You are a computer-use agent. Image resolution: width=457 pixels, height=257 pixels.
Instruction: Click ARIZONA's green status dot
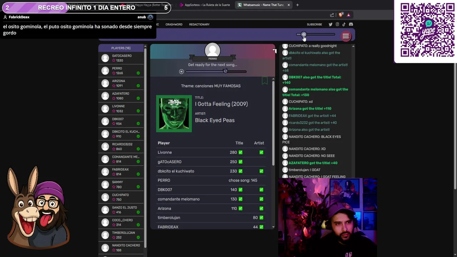click(138, 86)
